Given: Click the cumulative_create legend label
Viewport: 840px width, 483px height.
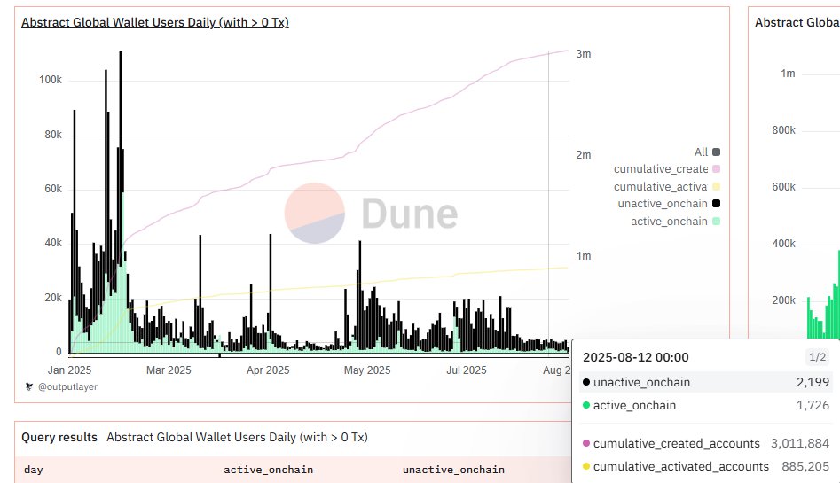Looking at the screenshot, I should 661,169.
